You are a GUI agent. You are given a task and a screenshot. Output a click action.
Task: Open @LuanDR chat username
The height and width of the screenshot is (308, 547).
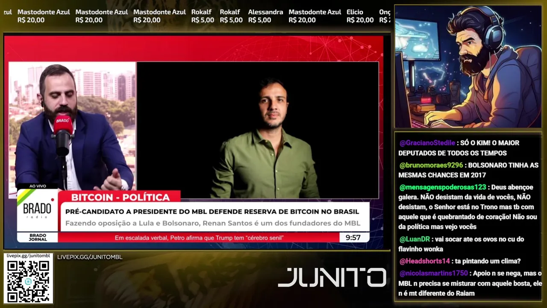[x=415, y=240]
